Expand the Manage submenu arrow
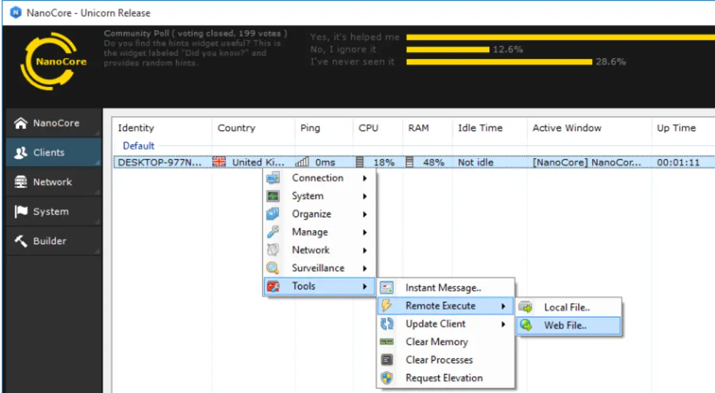715x393 pixels. click(x=365, y=232)
